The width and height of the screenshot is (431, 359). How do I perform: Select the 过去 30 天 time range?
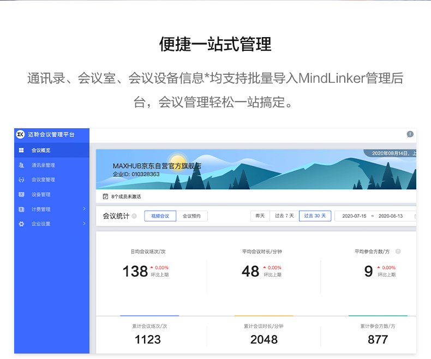pos(315,216)
